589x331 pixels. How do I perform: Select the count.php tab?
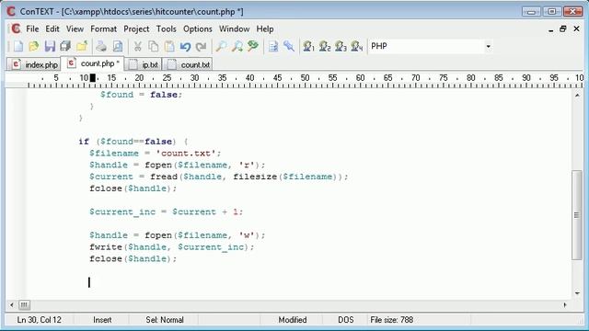(93, 63)
